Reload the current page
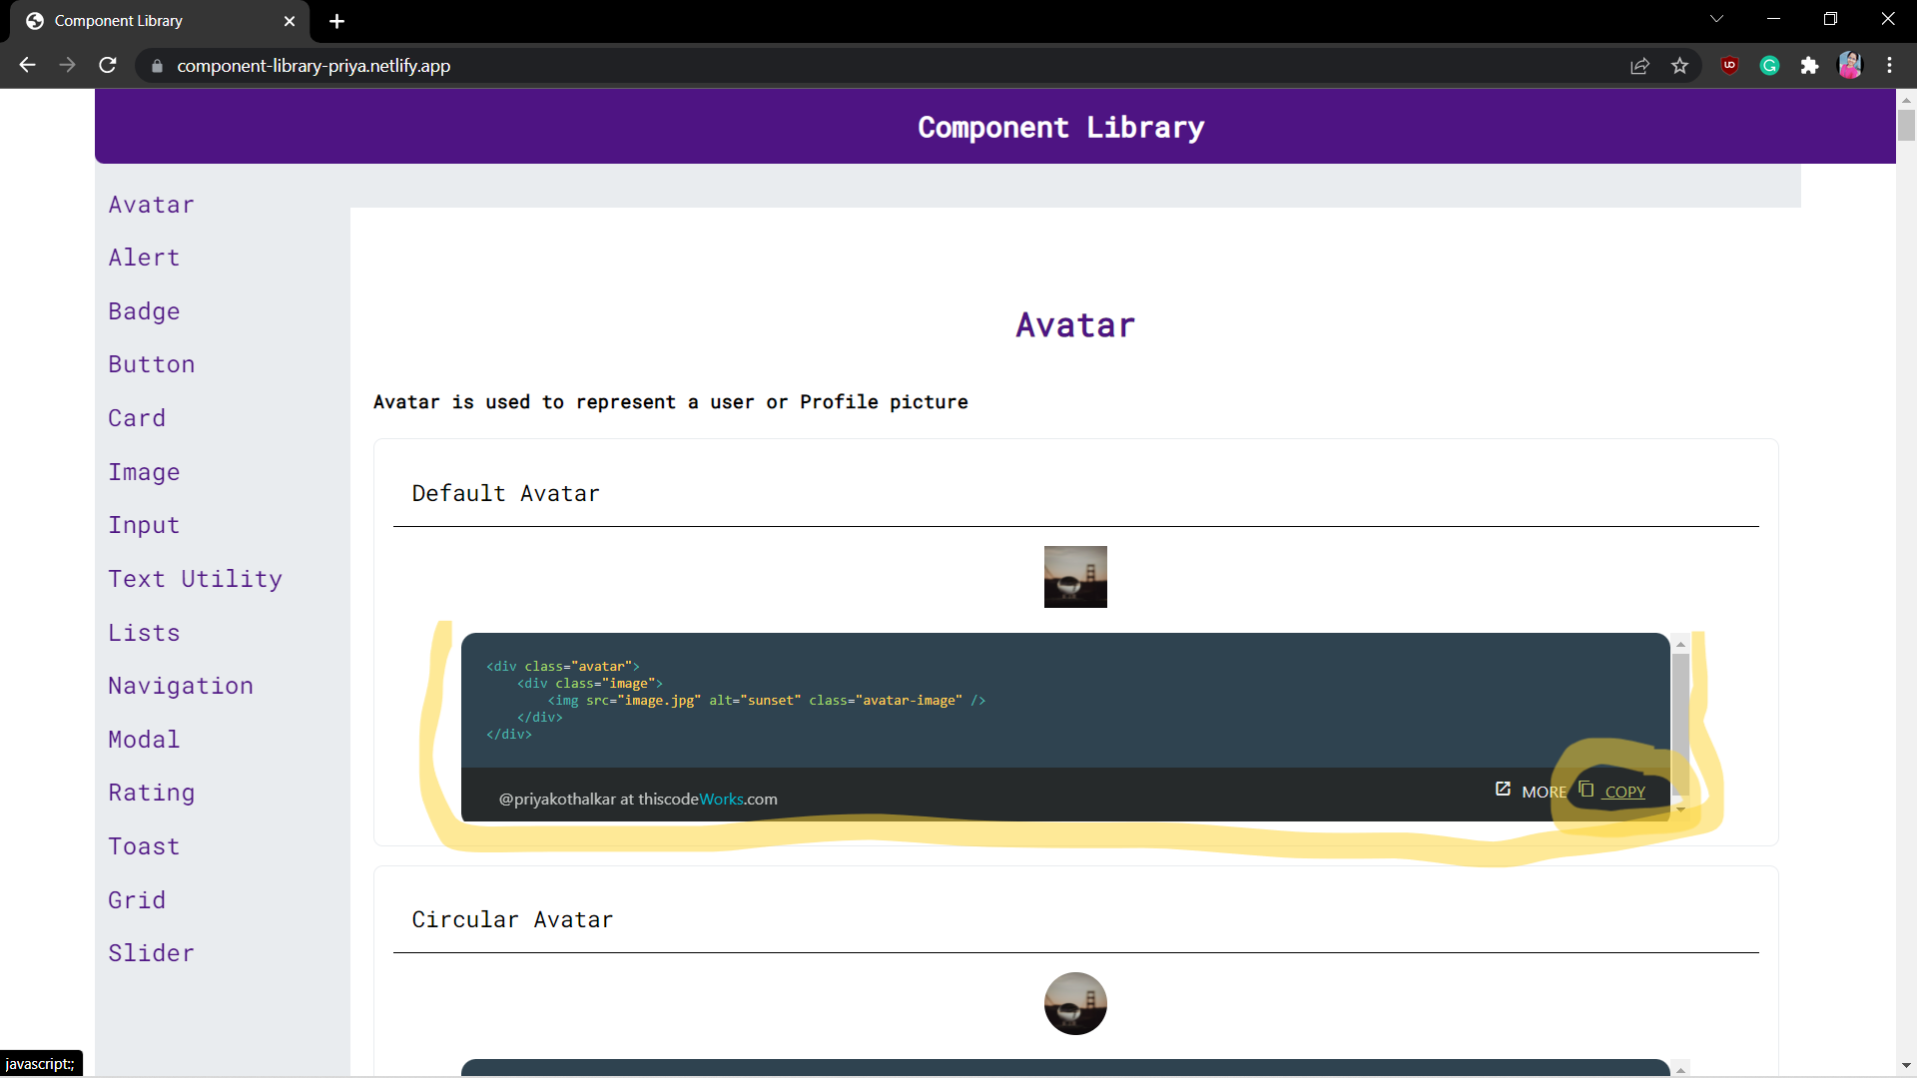The image size is (1917, 1078). coord(108,65)
